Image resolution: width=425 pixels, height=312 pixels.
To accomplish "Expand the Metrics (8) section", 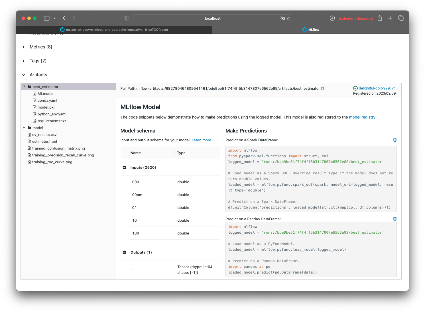I will pos(23,47).
